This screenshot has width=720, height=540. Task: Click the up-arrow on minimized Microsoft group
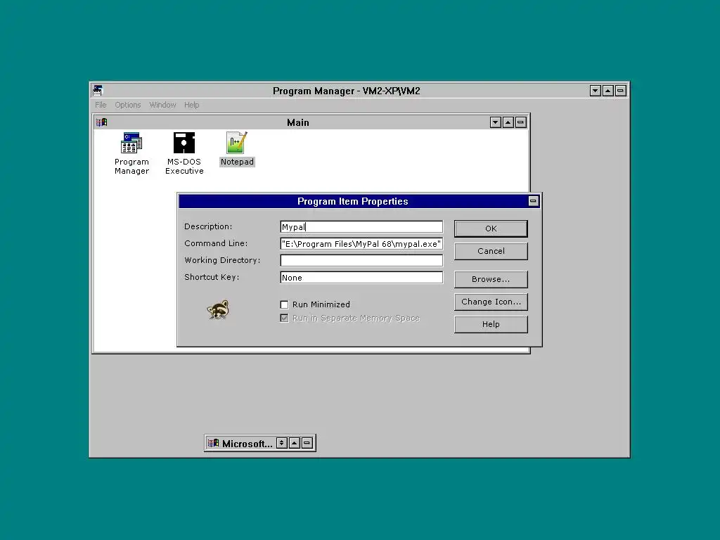(295, 443)
